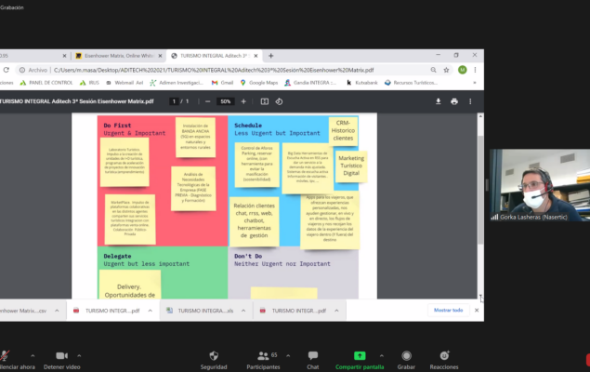Open a new Chrome tab
The height and width of the screenshot is (372, 590).
pyautogui.click(x=271, y=55)
